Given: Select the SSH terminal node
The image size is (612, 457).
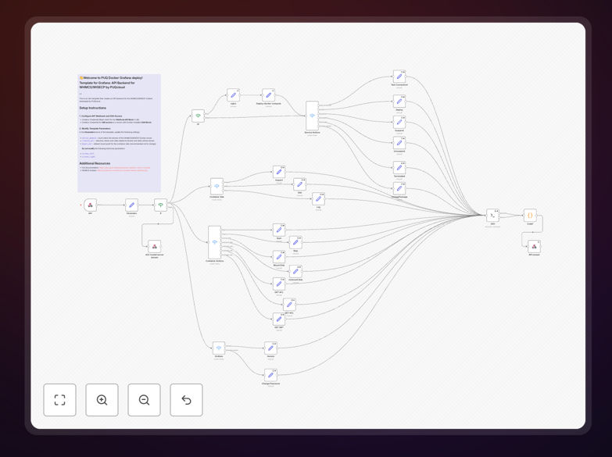Looking at the screenshot, I should [x=492, y=216].
